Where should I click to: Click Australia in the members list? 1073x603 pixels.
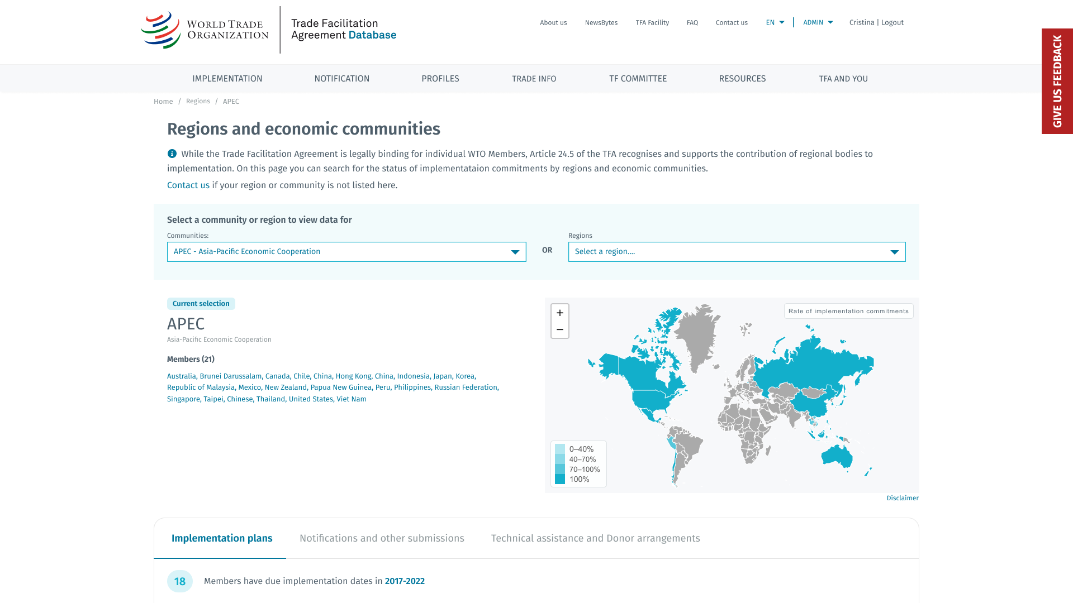click(181, 376)
